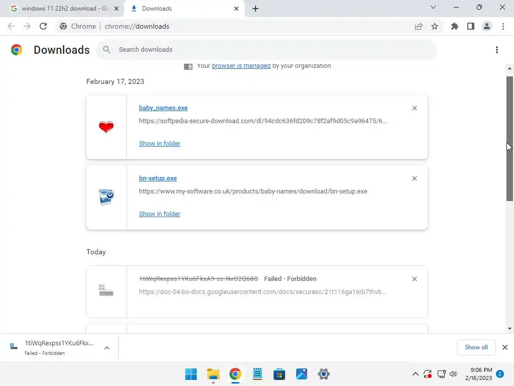Click the Chrome logo next to Downloads
Screen dimensions: 514x386
(x=17, y=50)
